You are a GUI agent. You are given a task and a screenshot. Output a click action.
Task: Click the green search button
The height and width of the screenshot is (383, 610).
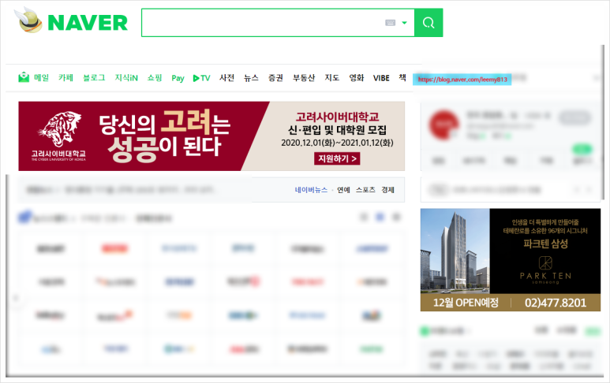coord(428,23)
